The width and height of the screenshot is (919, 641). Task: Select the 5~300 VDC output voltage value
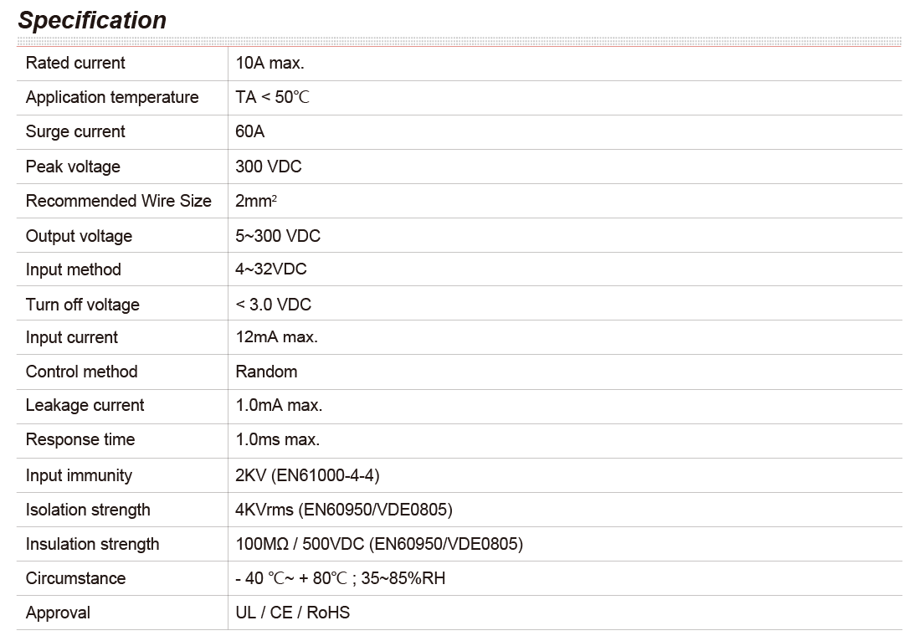[x=278, y=236]
